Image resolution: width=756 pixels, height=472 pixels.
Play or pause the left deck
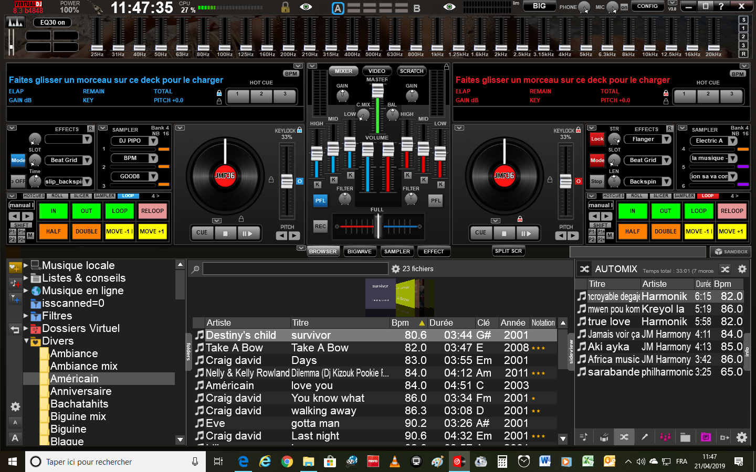tap(248, 233)
